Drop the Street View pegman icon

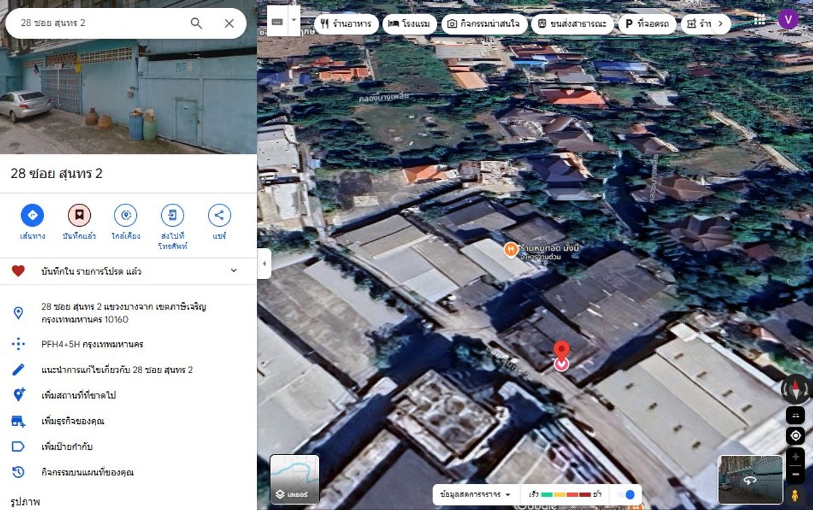(795, 475)
